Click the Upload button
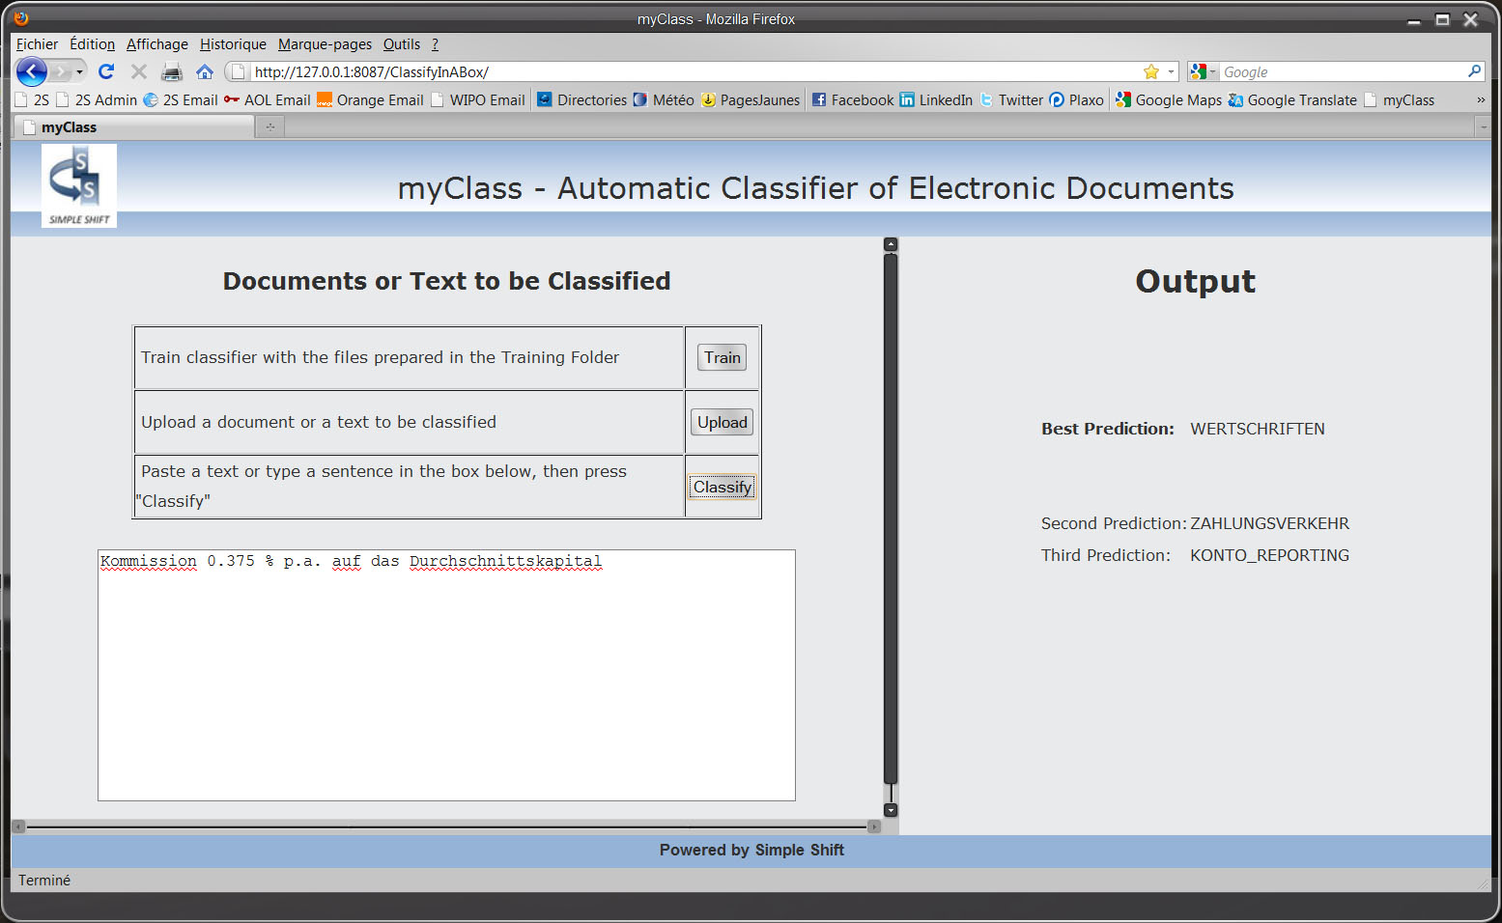 point(723,422)
